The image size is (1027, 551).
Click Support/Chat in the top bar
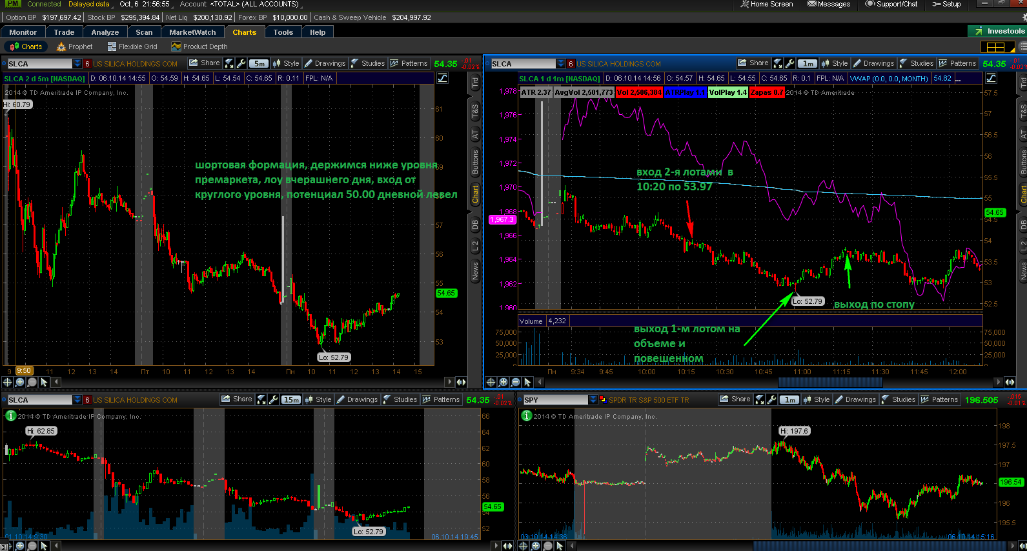tap(891, 4)
